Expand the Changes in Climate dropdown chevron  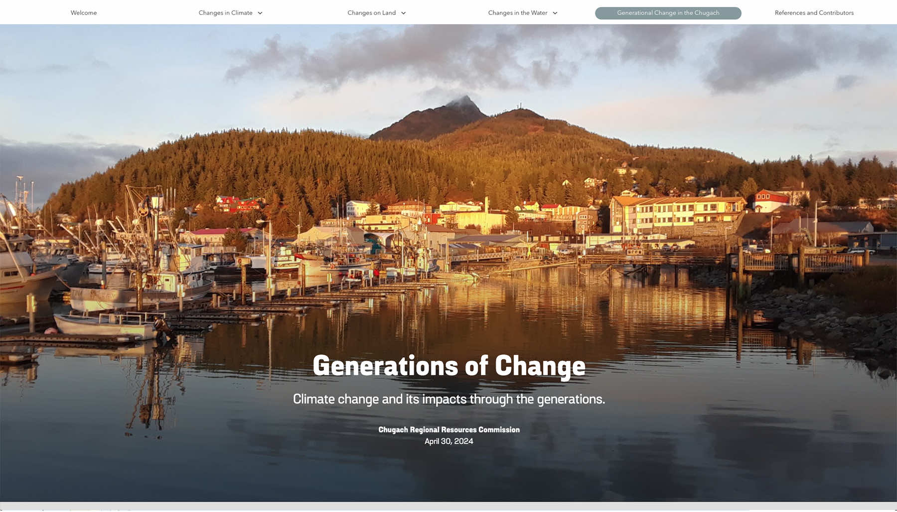(x=260, y=13)
